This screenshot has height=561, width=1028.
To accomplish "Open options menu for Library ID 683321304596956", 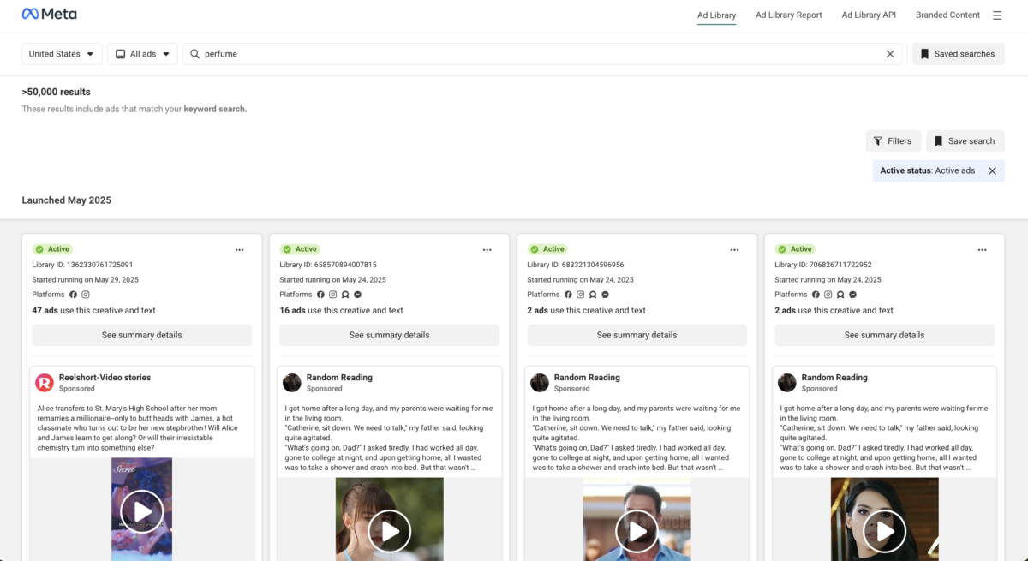I will [x=734, y=249].
